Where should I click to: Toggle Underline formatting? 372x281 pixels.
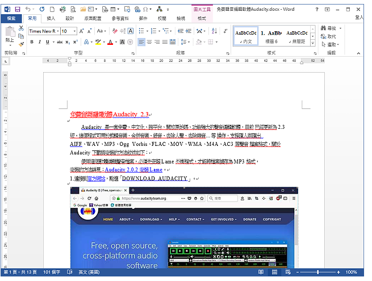tap(48, 42)
